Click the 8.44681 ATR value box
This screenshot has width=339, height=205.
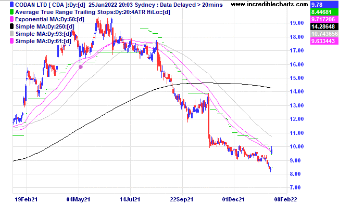324,12
